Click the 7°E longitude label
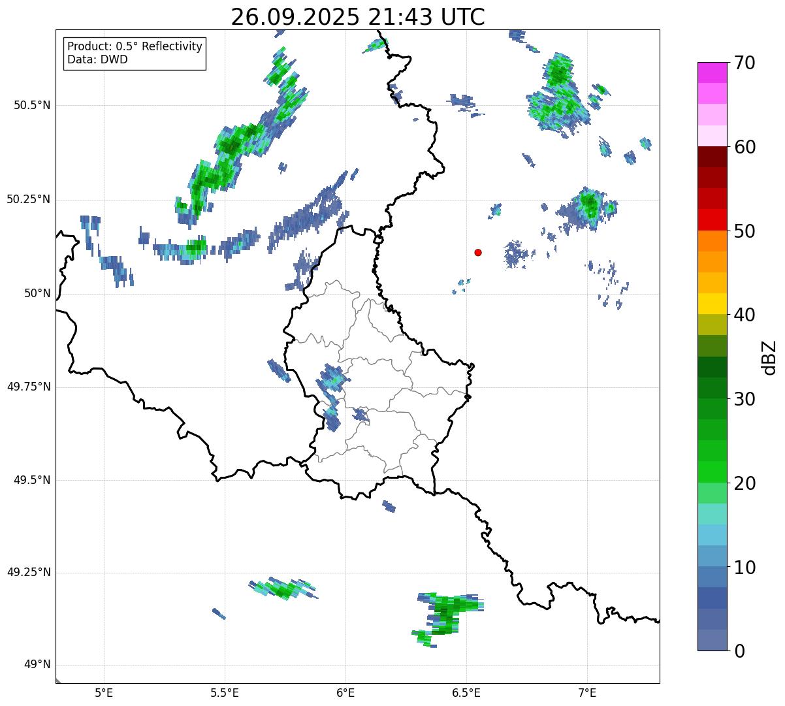This screenshot has width=785, height=706. (587, 692)
